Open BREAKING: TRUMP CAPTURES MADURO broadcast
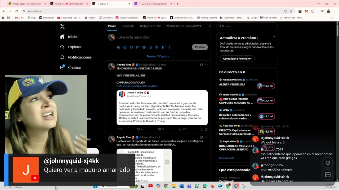339x190 pixels. (247, 98)
